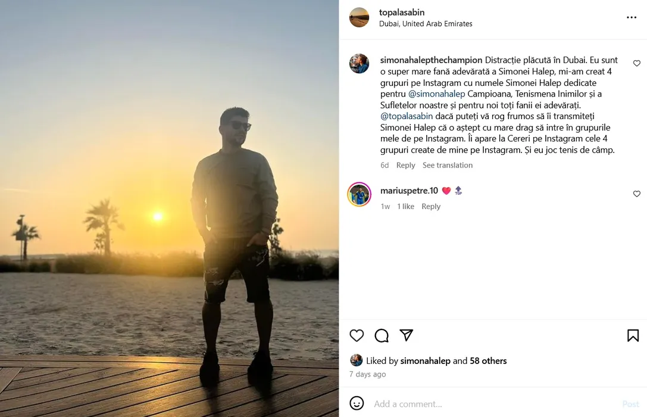Reply to simonahalepthechampion's comment
Screen dimensions: 647x417
coord(405,165)
